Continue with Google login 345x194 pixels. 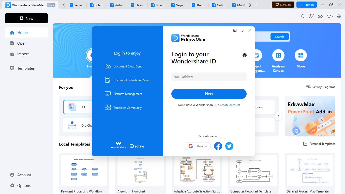[198, 146]
